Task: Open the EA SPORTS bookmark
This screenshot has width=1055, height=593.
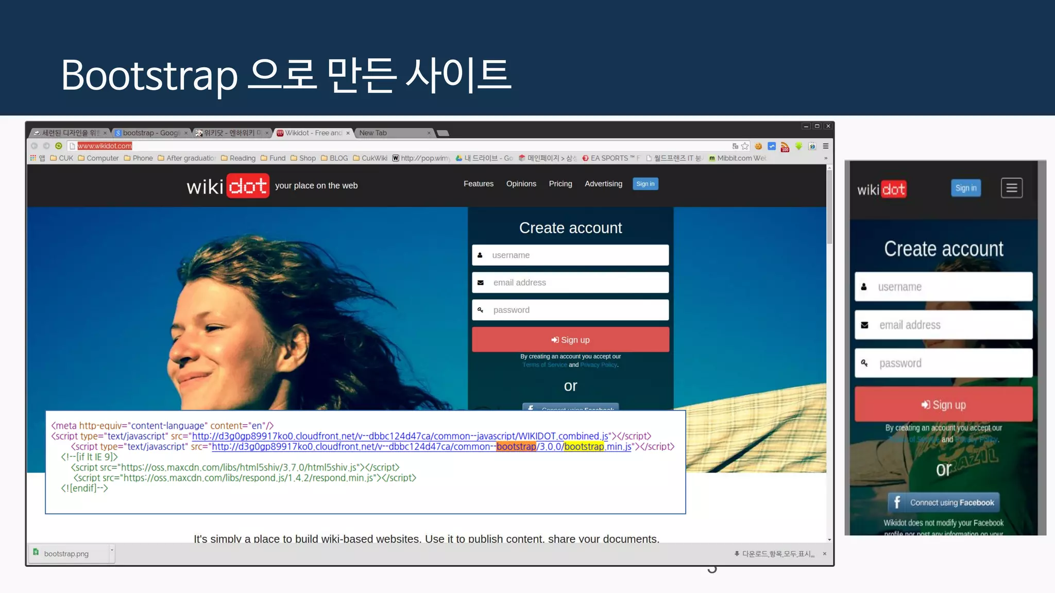Action: pyautogui.click(x=611, y=158)
